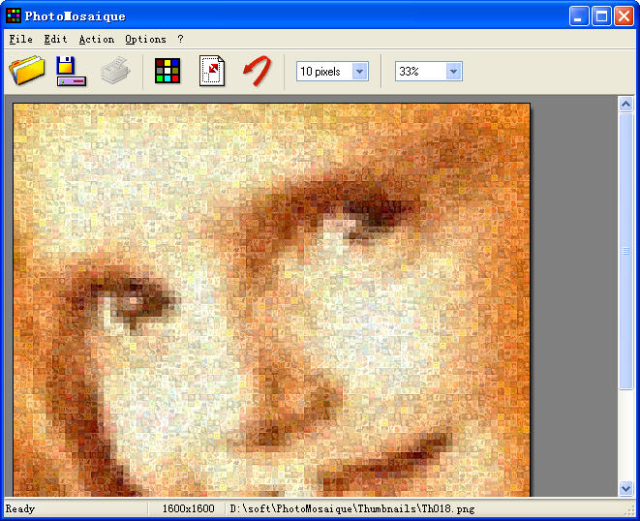Viewport: 640px width, 521px height.
Task: Expand the 33% zoom level dropdown
Action: 453,72
